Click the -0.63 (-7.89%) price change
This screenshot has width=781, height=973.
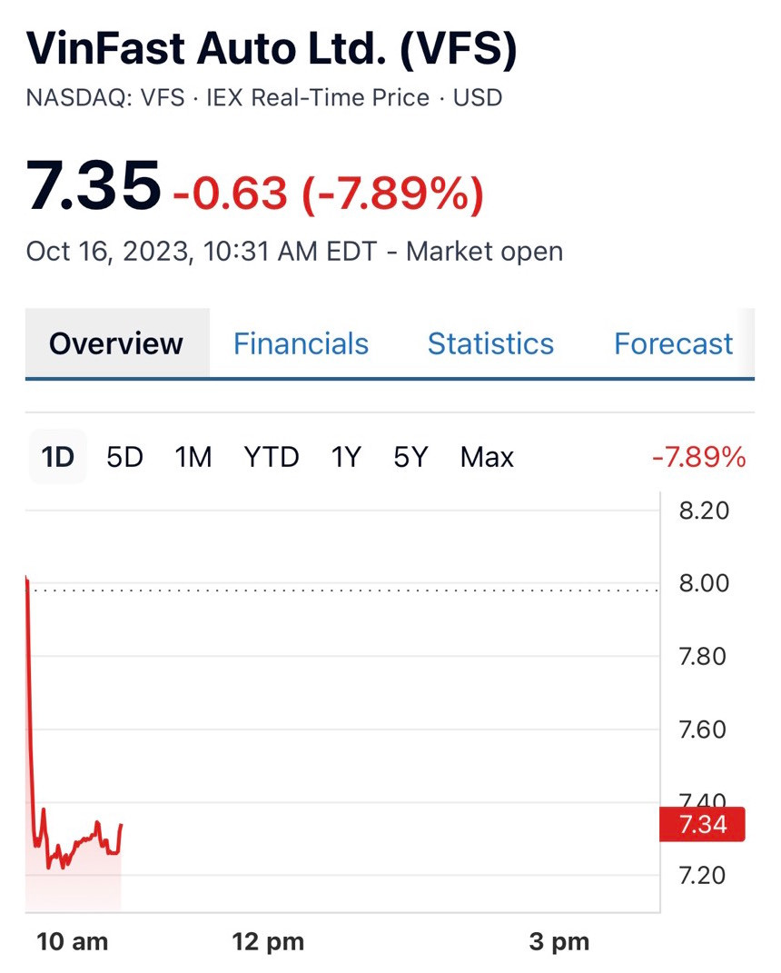click(x=328, y=192)
